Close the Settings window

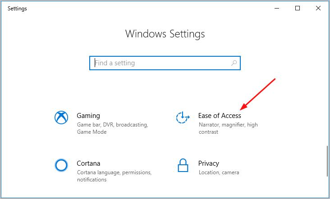click(x=319, y=8)
